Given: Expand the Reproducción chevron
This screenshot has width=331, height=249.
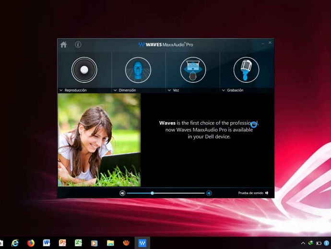Looking at the screenshot, I should (61, 90).
